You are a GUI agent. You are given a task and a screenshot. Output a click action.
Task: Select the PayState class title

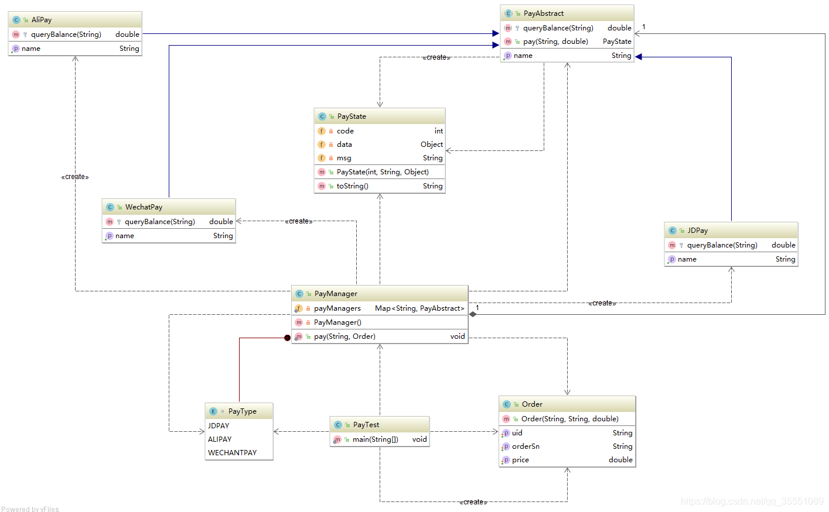tap(352, 116)
